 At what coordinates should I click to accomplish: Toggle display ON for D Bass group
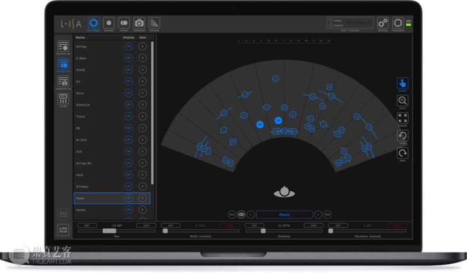click(128, 58)
